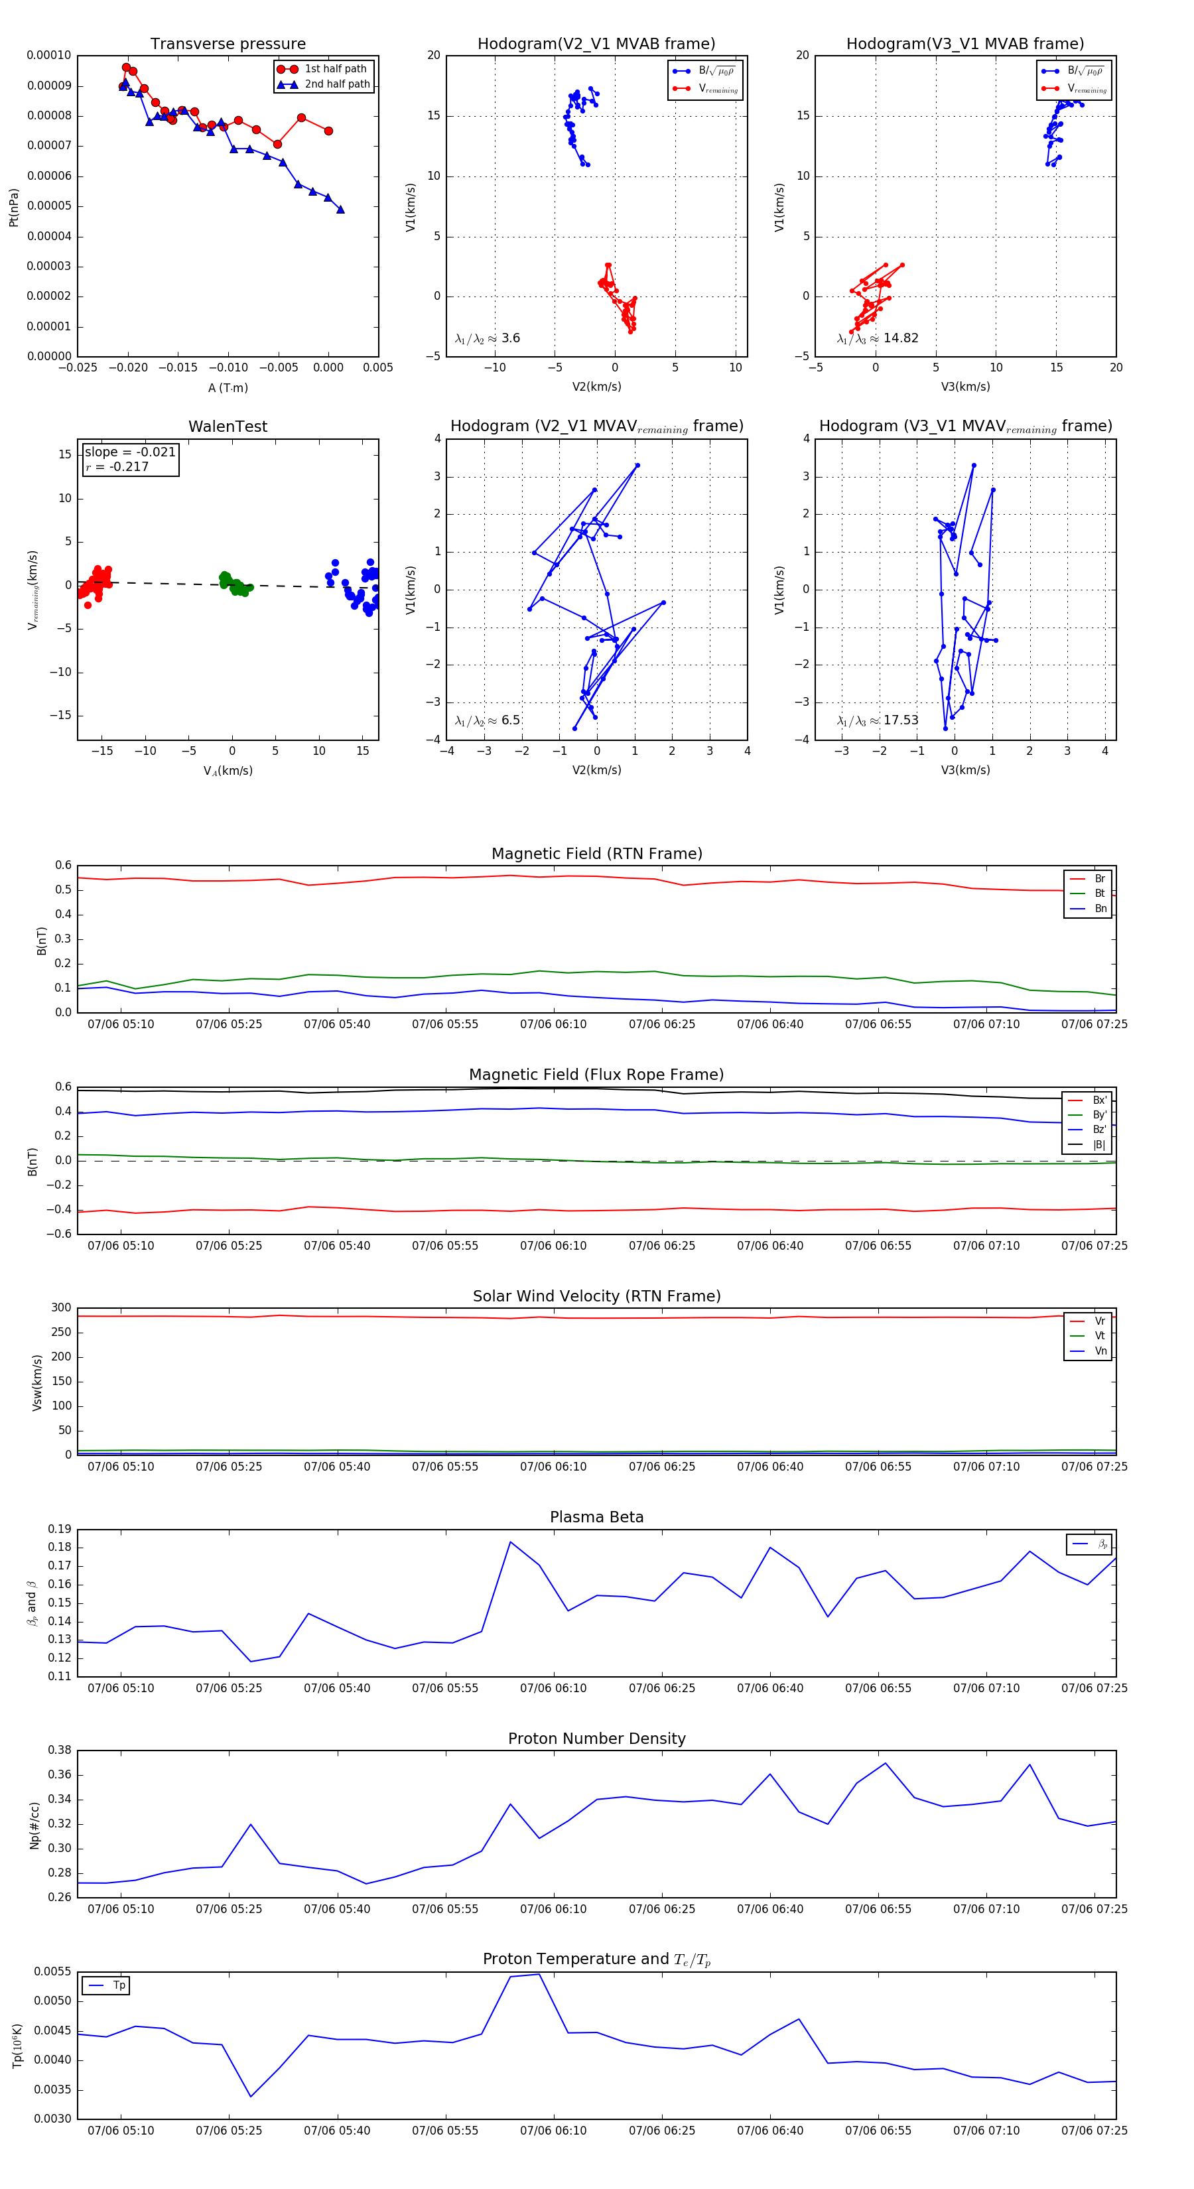Click the '07/06 05:25' tick under Solar Wind Velocity

click(x=229, y=1467)
